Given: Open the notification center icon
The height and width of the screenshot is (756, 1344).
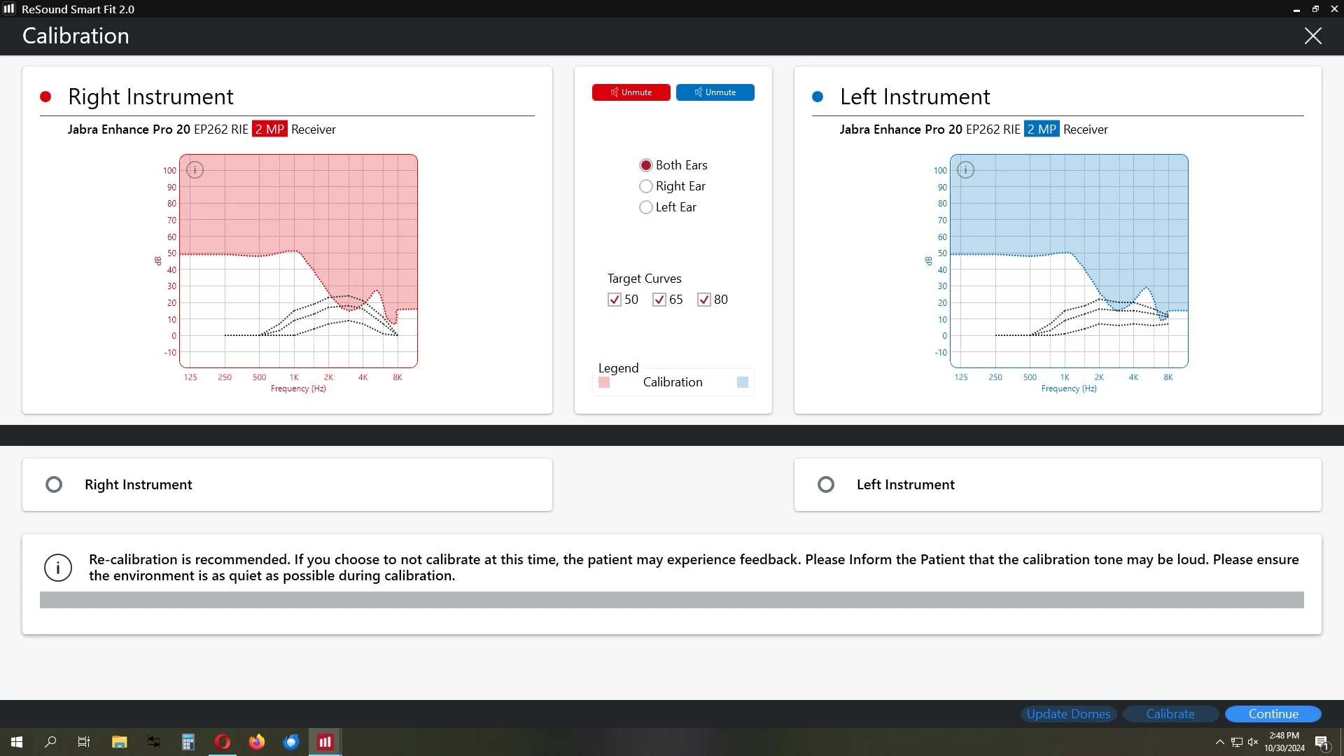Looking at the screenshot, I should [1322, 743].
